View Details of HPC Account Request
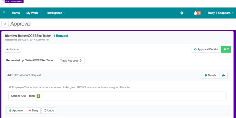This screenshot has width=236, height=118. pos(210,75)
